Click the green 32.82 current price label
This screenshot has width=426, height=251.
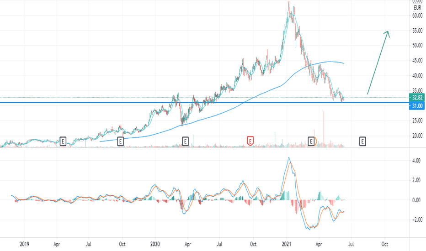[417, 97]
